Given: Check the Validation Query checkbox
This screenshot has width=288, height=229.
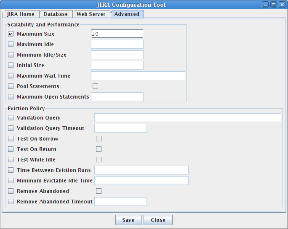Looking at the screenshot, I should 11,117.
